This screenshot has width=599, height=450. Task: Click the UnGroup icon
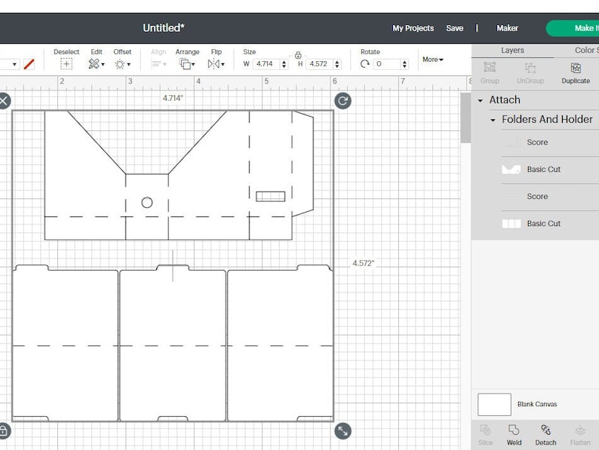point(530,68)
